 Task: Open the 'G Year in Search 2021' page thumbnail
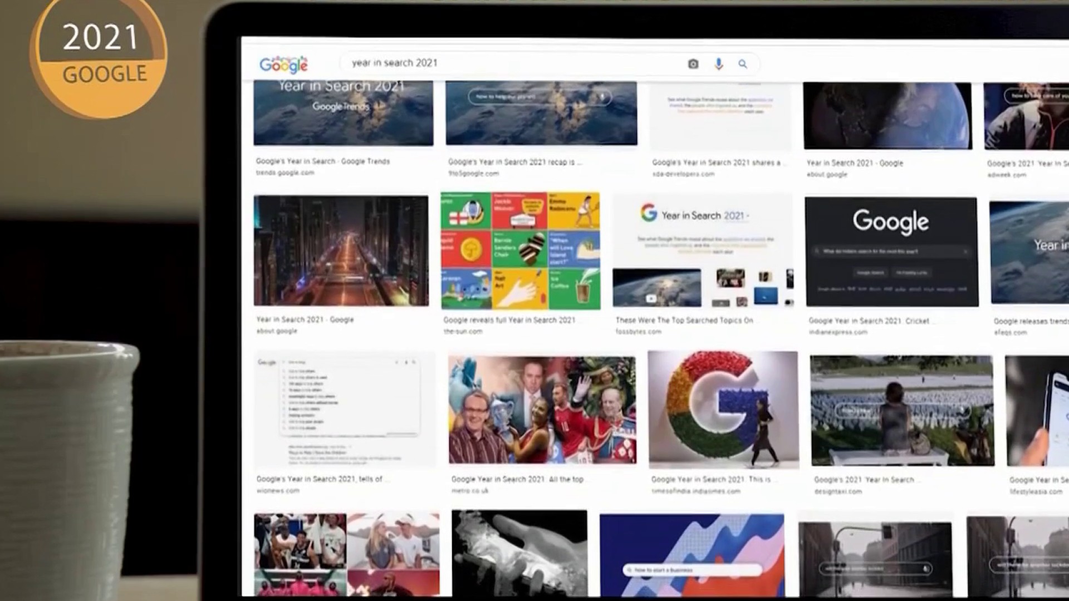tap(703, 251)
